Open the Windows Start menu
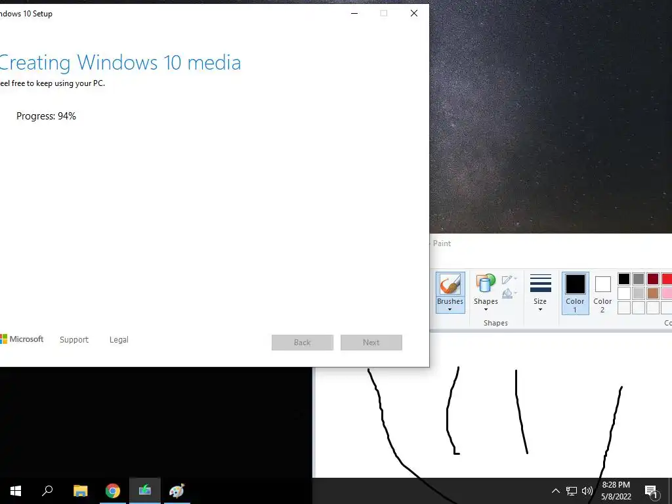 click(16, 491)
